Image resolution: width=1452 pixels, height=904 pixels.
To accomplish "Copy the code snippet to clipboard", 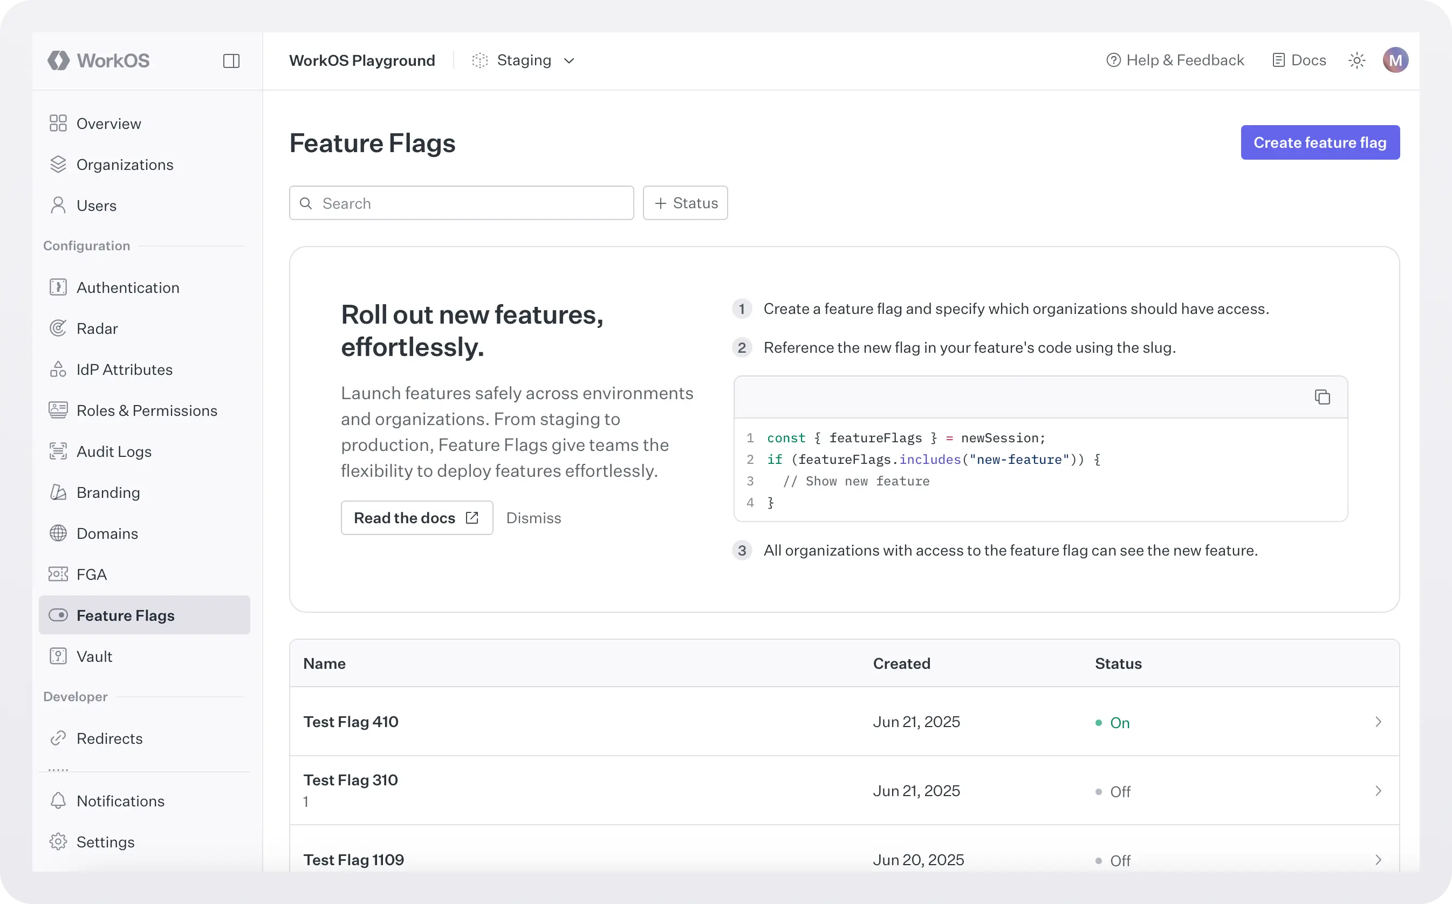I will [x=1323, y=397].
